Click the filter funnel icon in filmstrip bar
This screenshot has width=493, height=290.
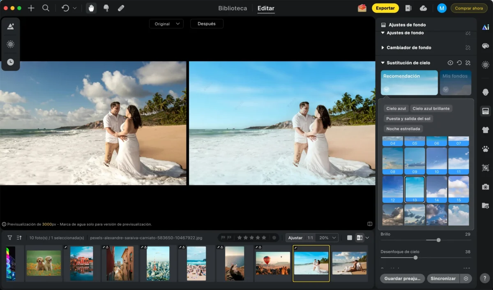(x=10, y=237)
